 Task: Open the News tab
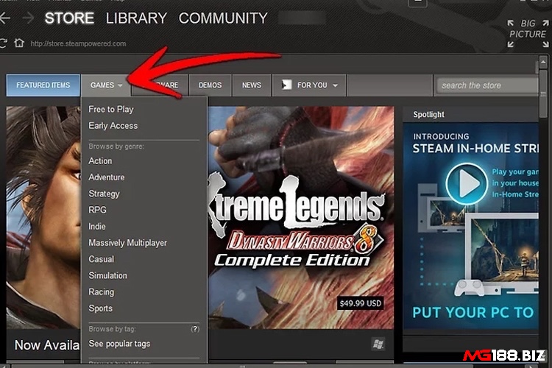click(252, 85)
